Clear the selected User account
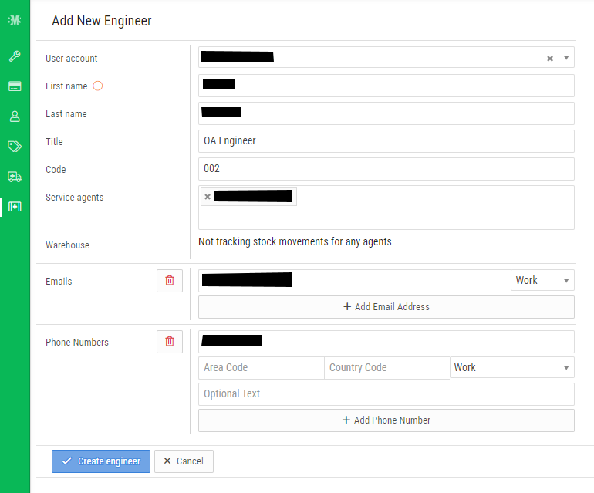 (x=550, y=58)
